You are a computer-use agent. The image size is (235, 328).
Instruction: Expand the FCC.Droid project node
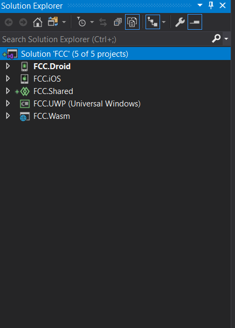[x=8, y=66]
